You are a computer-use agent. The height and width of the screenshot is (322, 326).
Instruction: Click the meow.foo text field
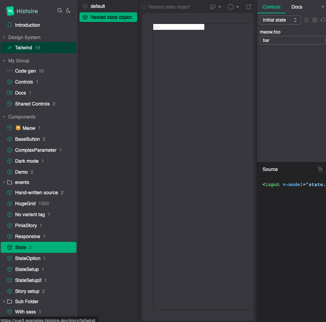(292, 40)
